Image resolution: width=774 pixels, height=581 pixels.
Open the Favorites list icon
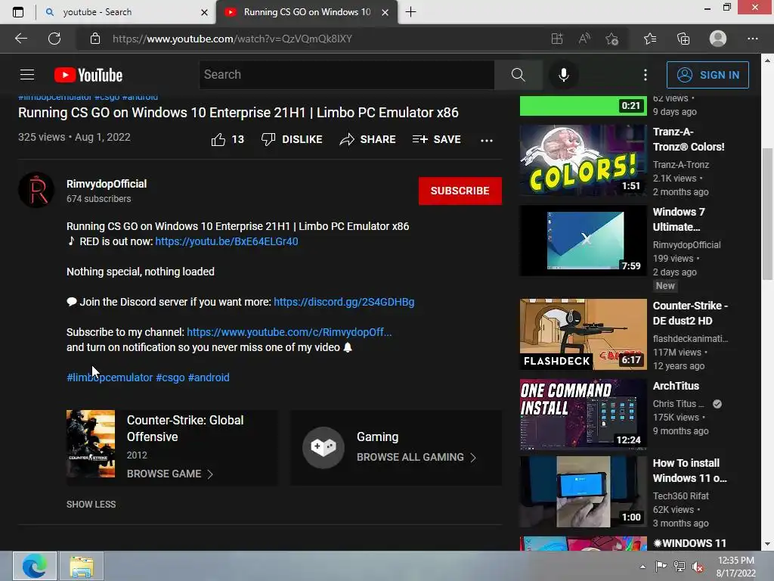pyautogui.click(x=650, y=39)
